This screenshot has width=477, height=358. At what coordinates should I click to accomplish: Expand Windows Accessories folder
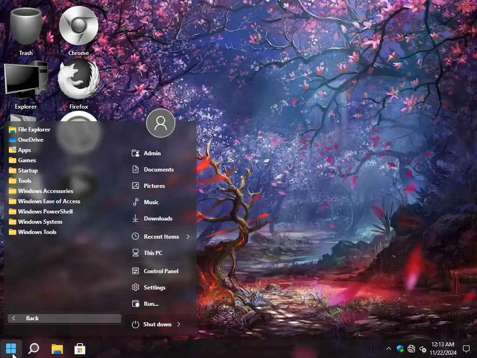[x=41, y=191]
